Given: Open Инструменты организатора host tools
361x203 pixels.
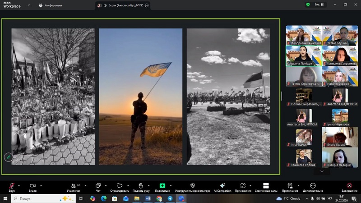Looking at the screenshot, I should click(x=193, y=186).
